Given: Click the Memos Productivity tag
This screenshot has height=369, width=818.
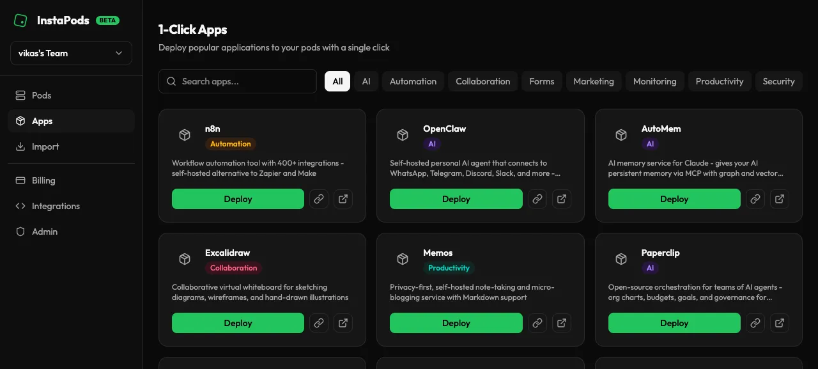Looking at the screenshot, I should point(449,268).
